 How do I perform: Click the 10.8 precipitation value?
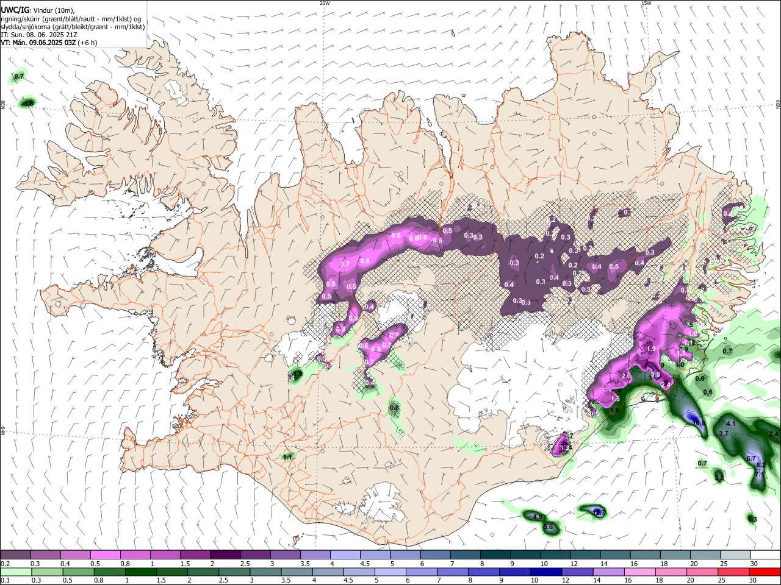coord(698,423)
